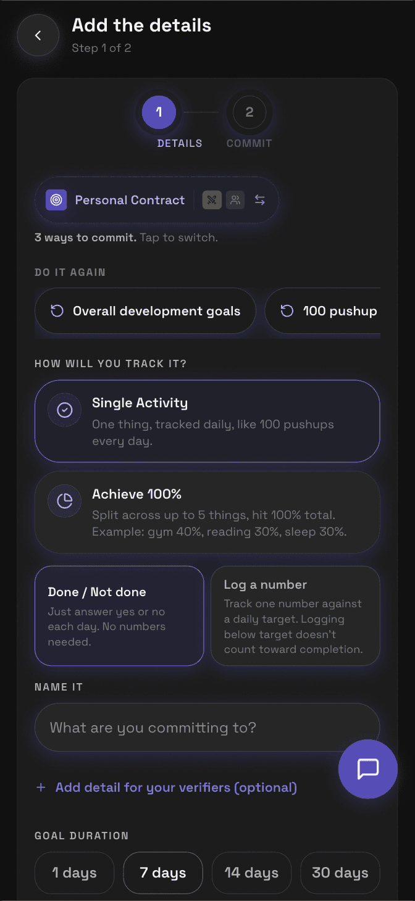Reuse the Overall development goals preset
Screen dimensions: 415x901
pos(145,311)
